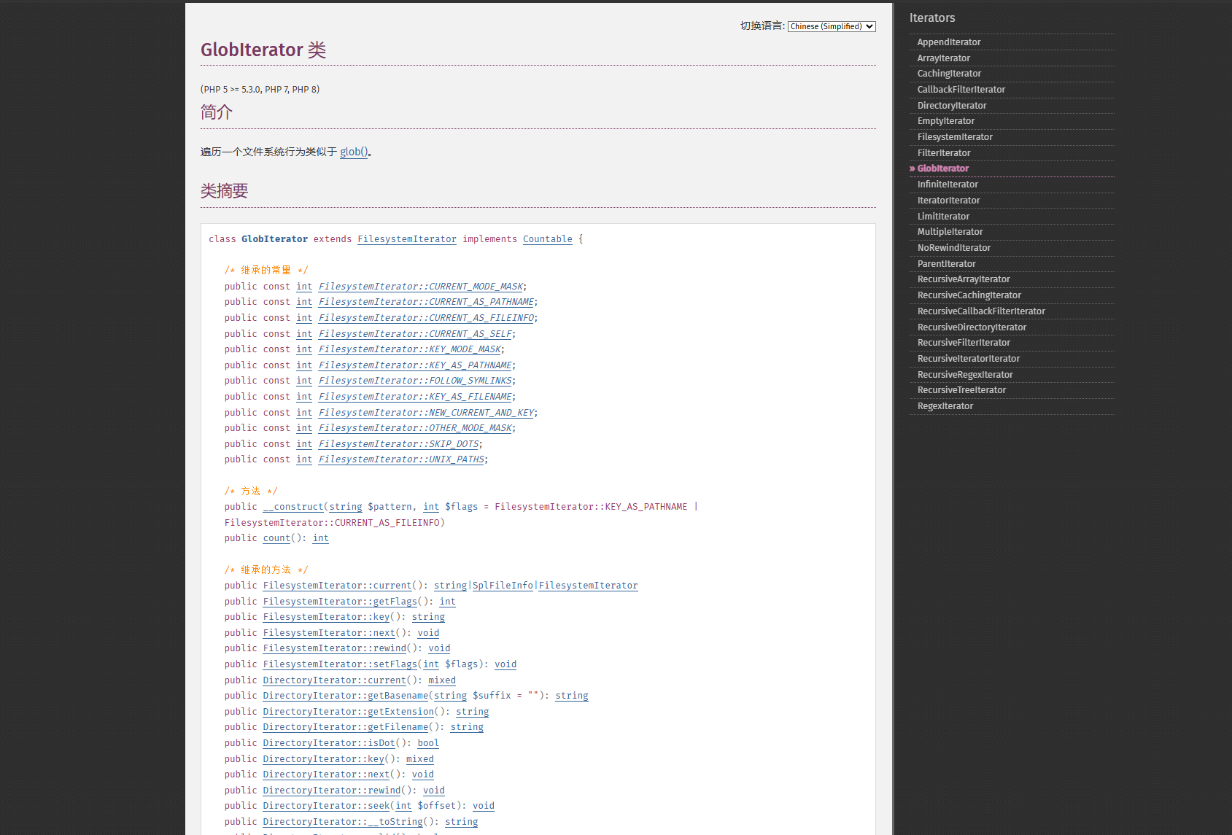1232x835 pixels.
Task: Click the SKIP_DOTS constant link
Action: [398, 444]
